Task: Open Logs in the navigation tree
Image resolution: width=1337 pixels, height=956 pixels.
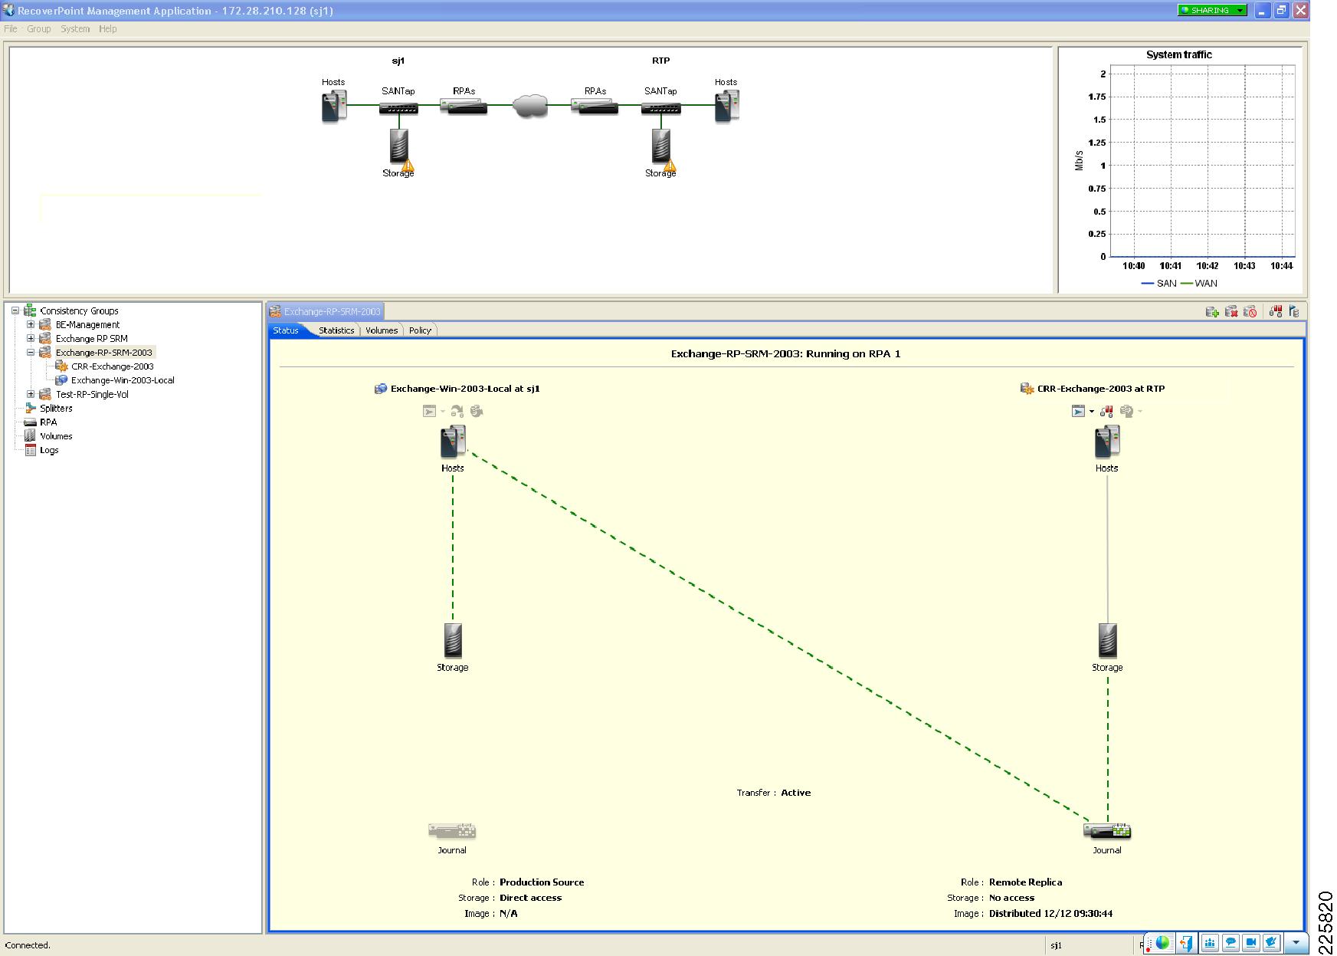Action: (49, 450)
